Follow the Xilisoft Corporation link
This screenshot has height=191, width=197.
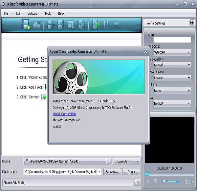click(64, 114)
